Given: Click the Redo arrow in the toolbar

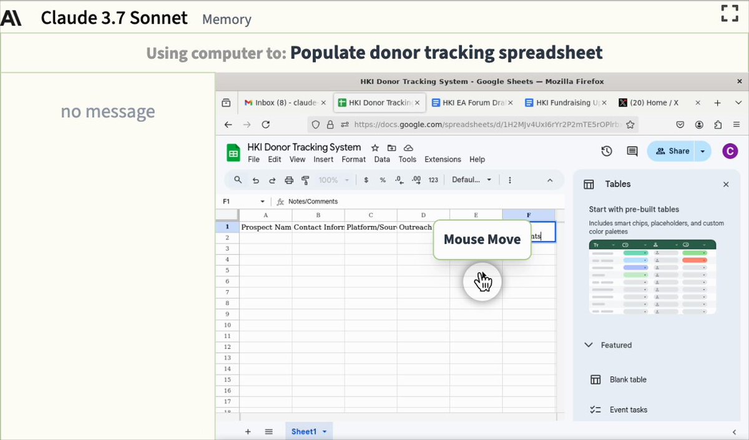Looking at the screenshot, I should click(272, 180).
